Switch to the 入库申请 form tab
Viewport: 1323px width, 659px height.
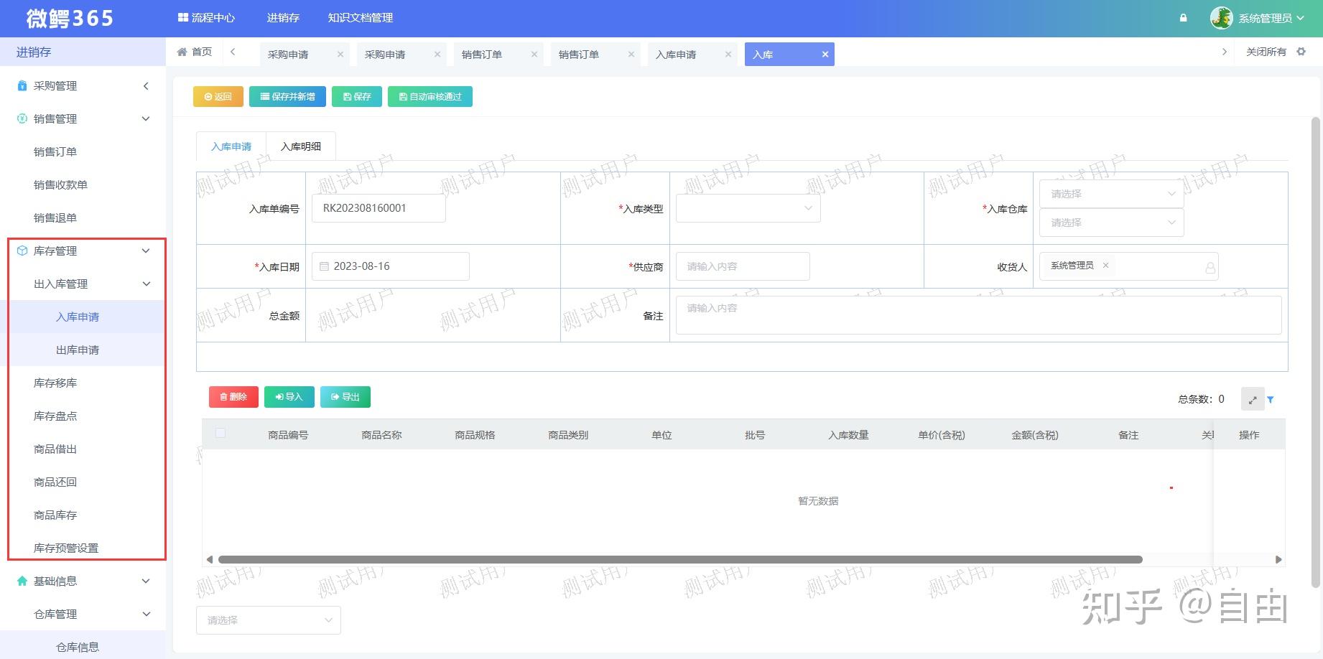point(231,146)
